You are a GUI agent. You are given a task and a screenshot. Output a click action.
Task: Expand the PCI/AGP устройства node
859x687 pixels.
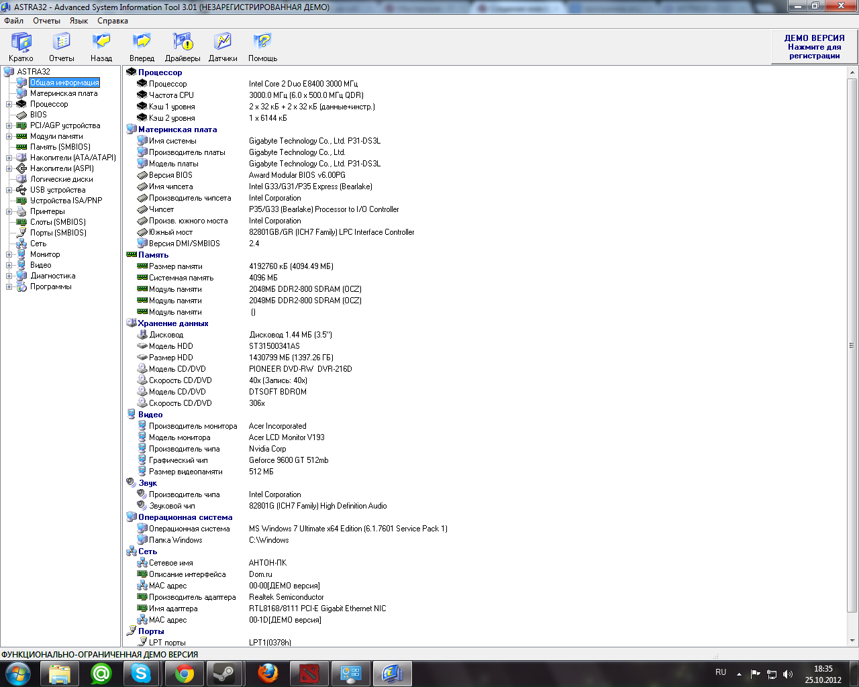9,125
